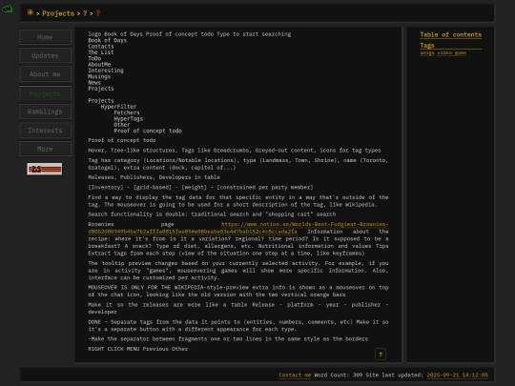This screenshot has height=386, width=515.
Task: Click the More navigation button
Action: [x=45, y=149]
